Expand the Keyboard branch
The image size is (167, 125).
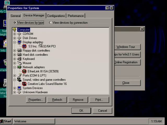click(x=15, y=59)
